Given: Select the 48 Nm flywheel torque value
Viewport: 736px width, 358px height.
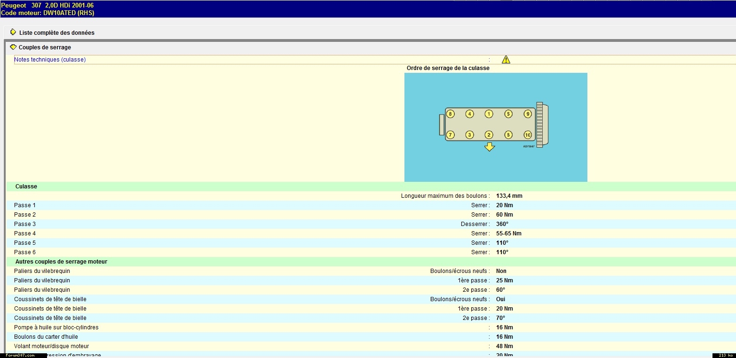Looking at the screenshot, I should [505, 346].
